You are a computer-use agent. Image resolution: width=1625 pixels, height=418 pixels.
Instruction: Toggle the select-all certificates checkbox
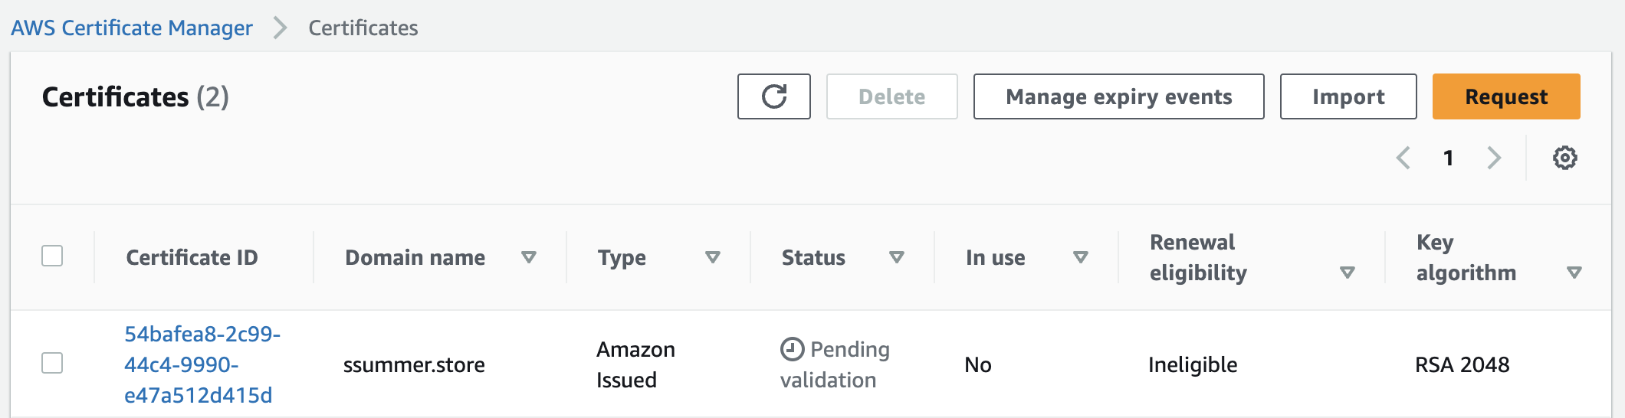click(52, 256)
